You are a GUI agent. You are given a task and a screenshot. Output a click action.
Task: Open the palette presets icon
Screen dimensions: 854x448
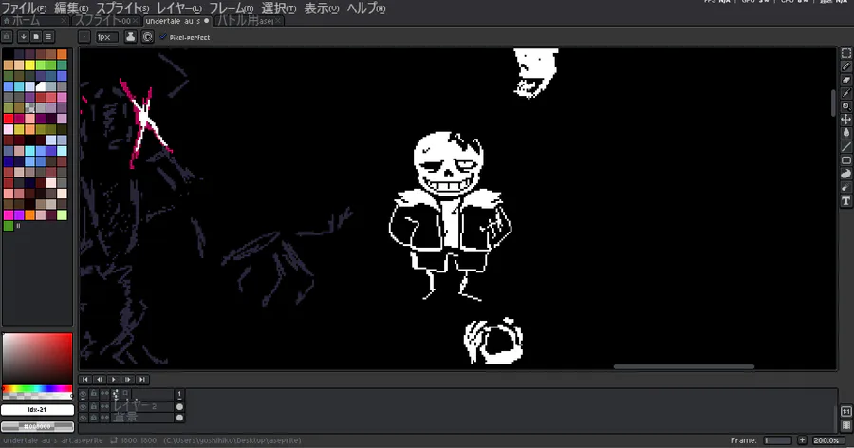tap(36, 36)
